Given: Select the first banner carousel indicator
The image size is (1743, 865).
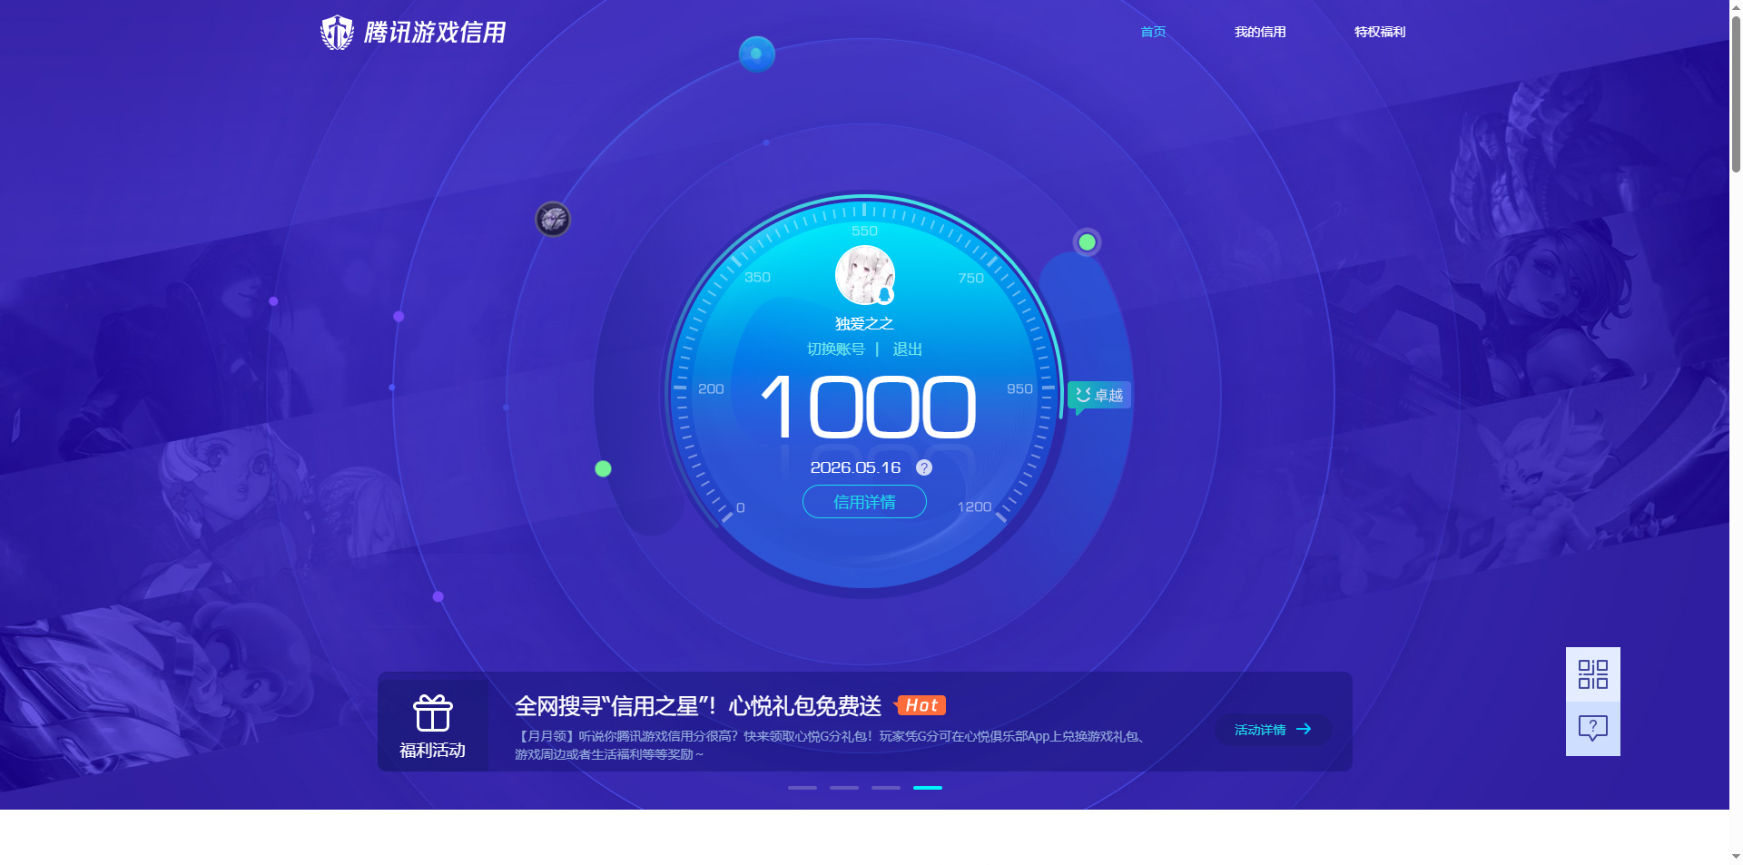Looking at the screenshot, I should pos(803,788).
